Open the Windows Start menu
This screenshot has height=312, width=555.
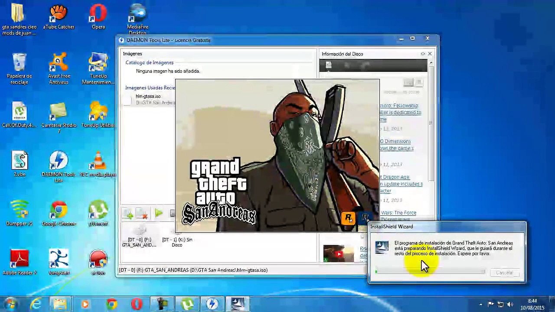(x=10, y=304)
